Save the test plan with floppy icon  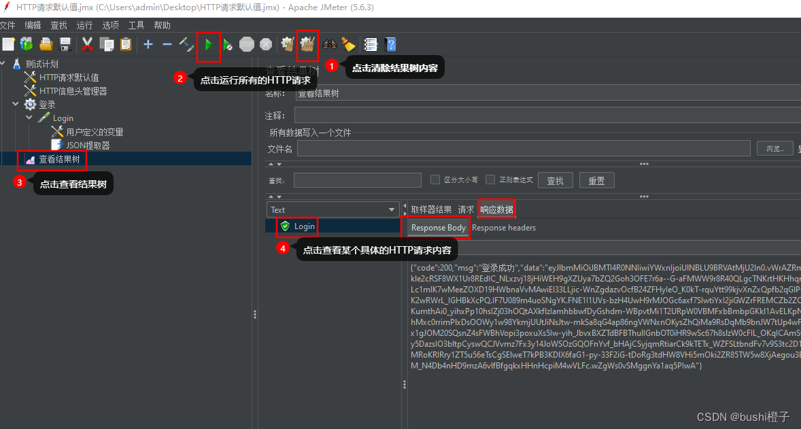[x=65, y=44]
